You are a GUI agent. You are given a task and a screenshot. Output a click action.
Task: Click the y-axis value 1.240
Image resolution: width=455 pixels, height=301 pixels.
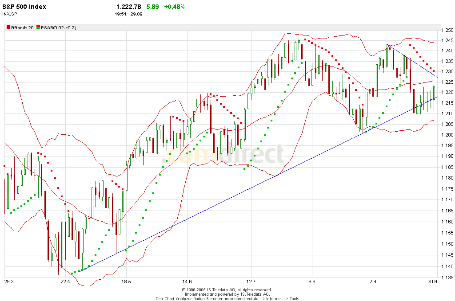coord(447,51)
